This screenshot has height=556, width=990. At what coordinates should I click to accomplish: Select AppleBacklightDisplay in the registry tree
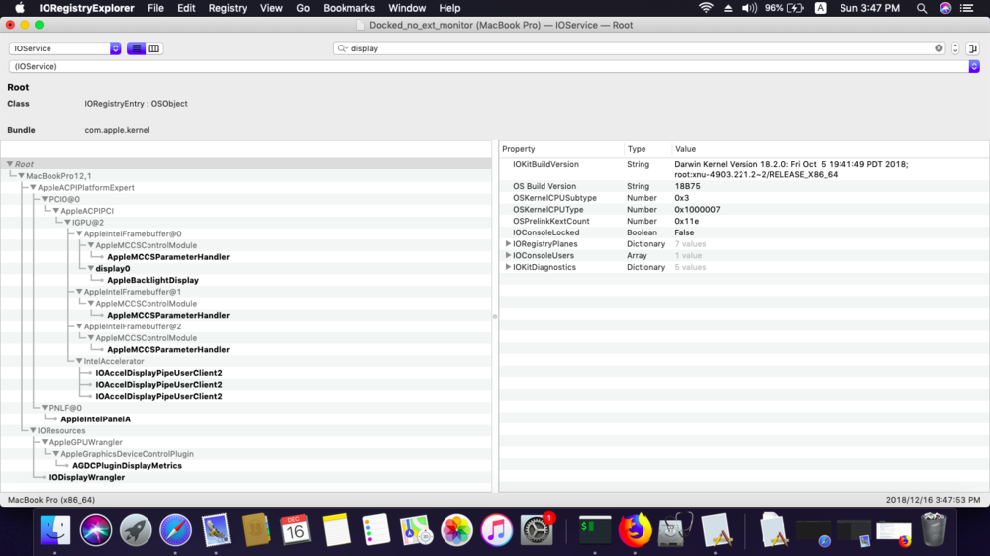(152, 280)
